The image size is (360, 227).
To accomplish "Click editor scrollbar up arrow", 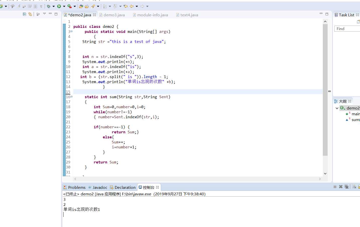I will tap(325, 22).
